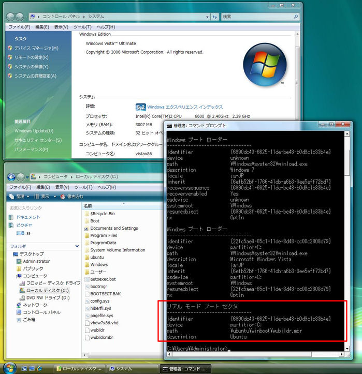Click the command prompt title bar system icon

point(169,126)
